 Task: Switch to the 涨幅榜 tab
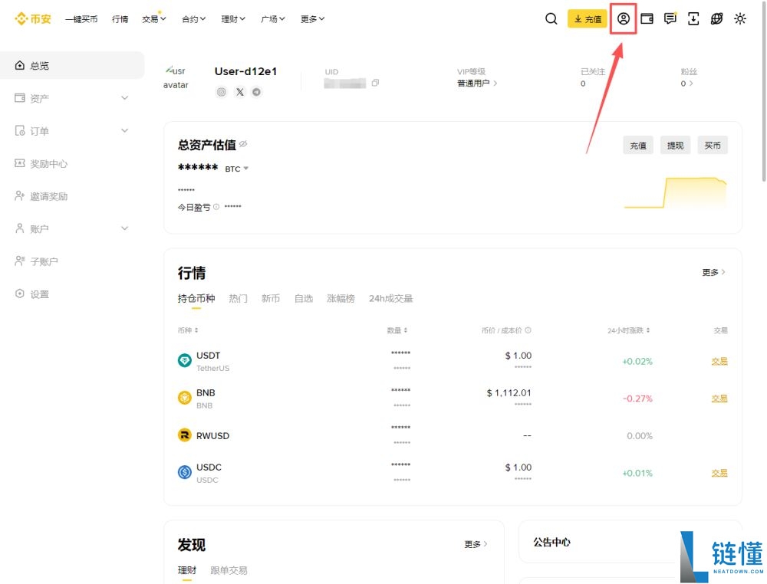pos(341,299)
